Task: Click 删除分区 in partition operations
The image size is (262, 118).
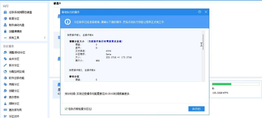Action: tap(14, 104)
